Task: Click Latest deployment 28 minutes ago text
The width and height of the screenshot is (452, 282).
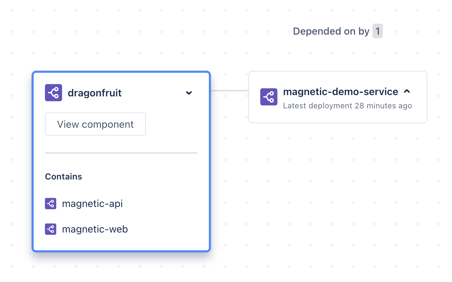Action: [x=348, y=106]
